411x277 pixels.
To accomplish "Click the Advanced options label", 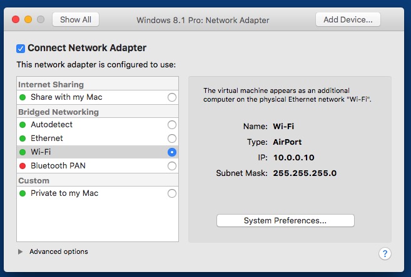I will [59, 251].
